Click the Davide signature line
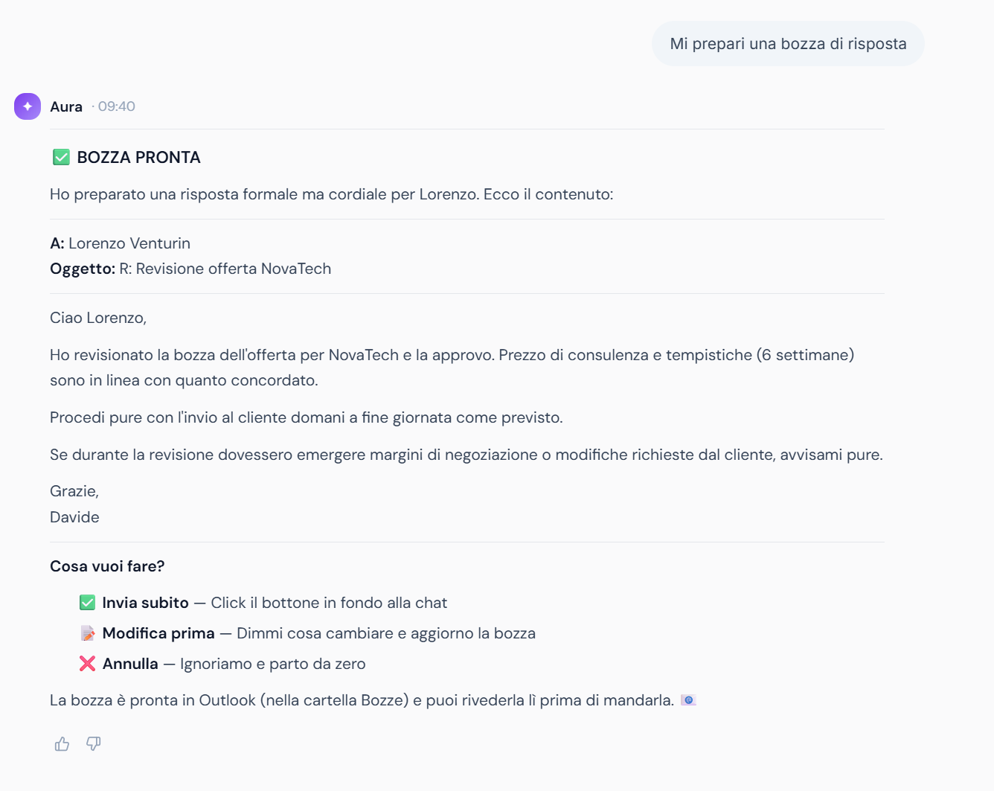994x791 pixels. tap(74, 517)
